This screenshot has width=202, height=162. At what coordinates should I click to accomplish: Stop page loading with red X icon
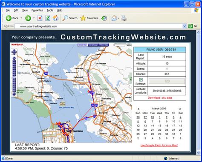tap(40, 18)
